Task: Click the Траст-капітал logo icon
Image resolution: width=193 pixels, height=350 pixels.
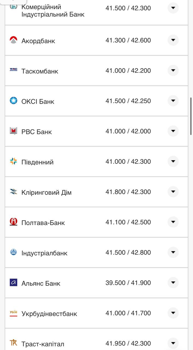Action: (x=13, y=343)
